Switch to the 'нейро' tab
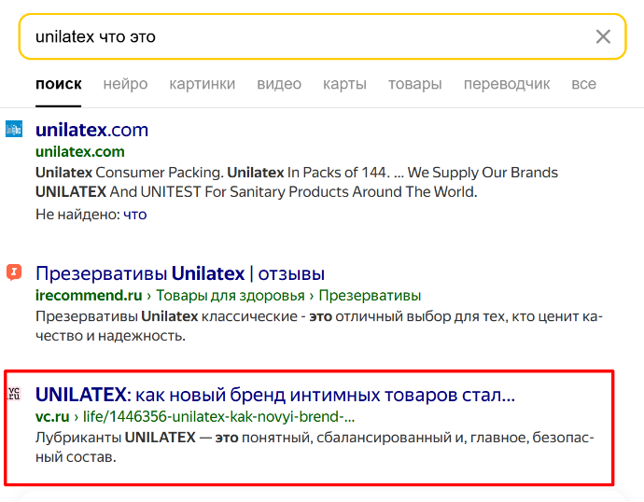The height and width of the screenshot is (502, 644). [x=125, y=84]
